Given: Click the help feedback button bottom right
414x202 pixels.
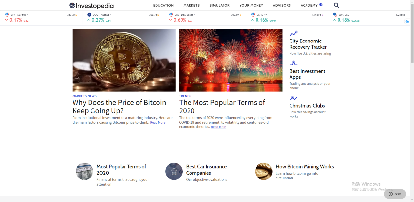Looking at the screenshot, I should click(395, 194).
